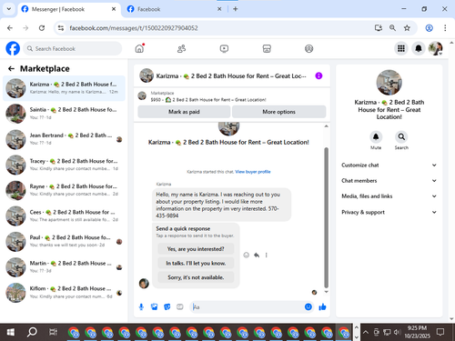
Task: Click the message input box
Action: point(248,307)
